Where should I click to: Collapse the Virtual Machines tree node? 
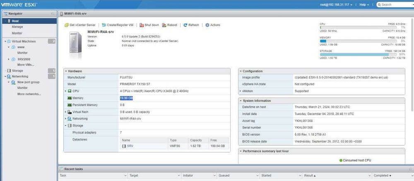tap(5, 42)
